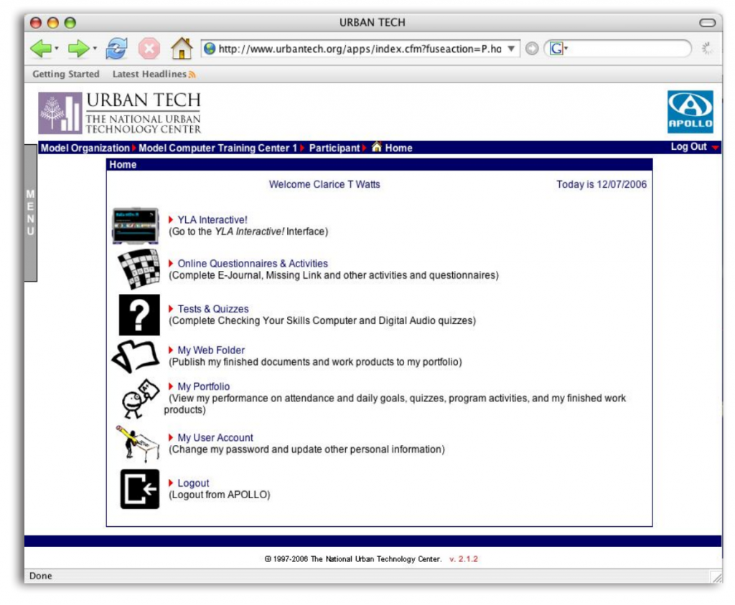The image size is (735, 605).
Task: Expand the address bar URL history dropdown
Action: click(511, 49)
